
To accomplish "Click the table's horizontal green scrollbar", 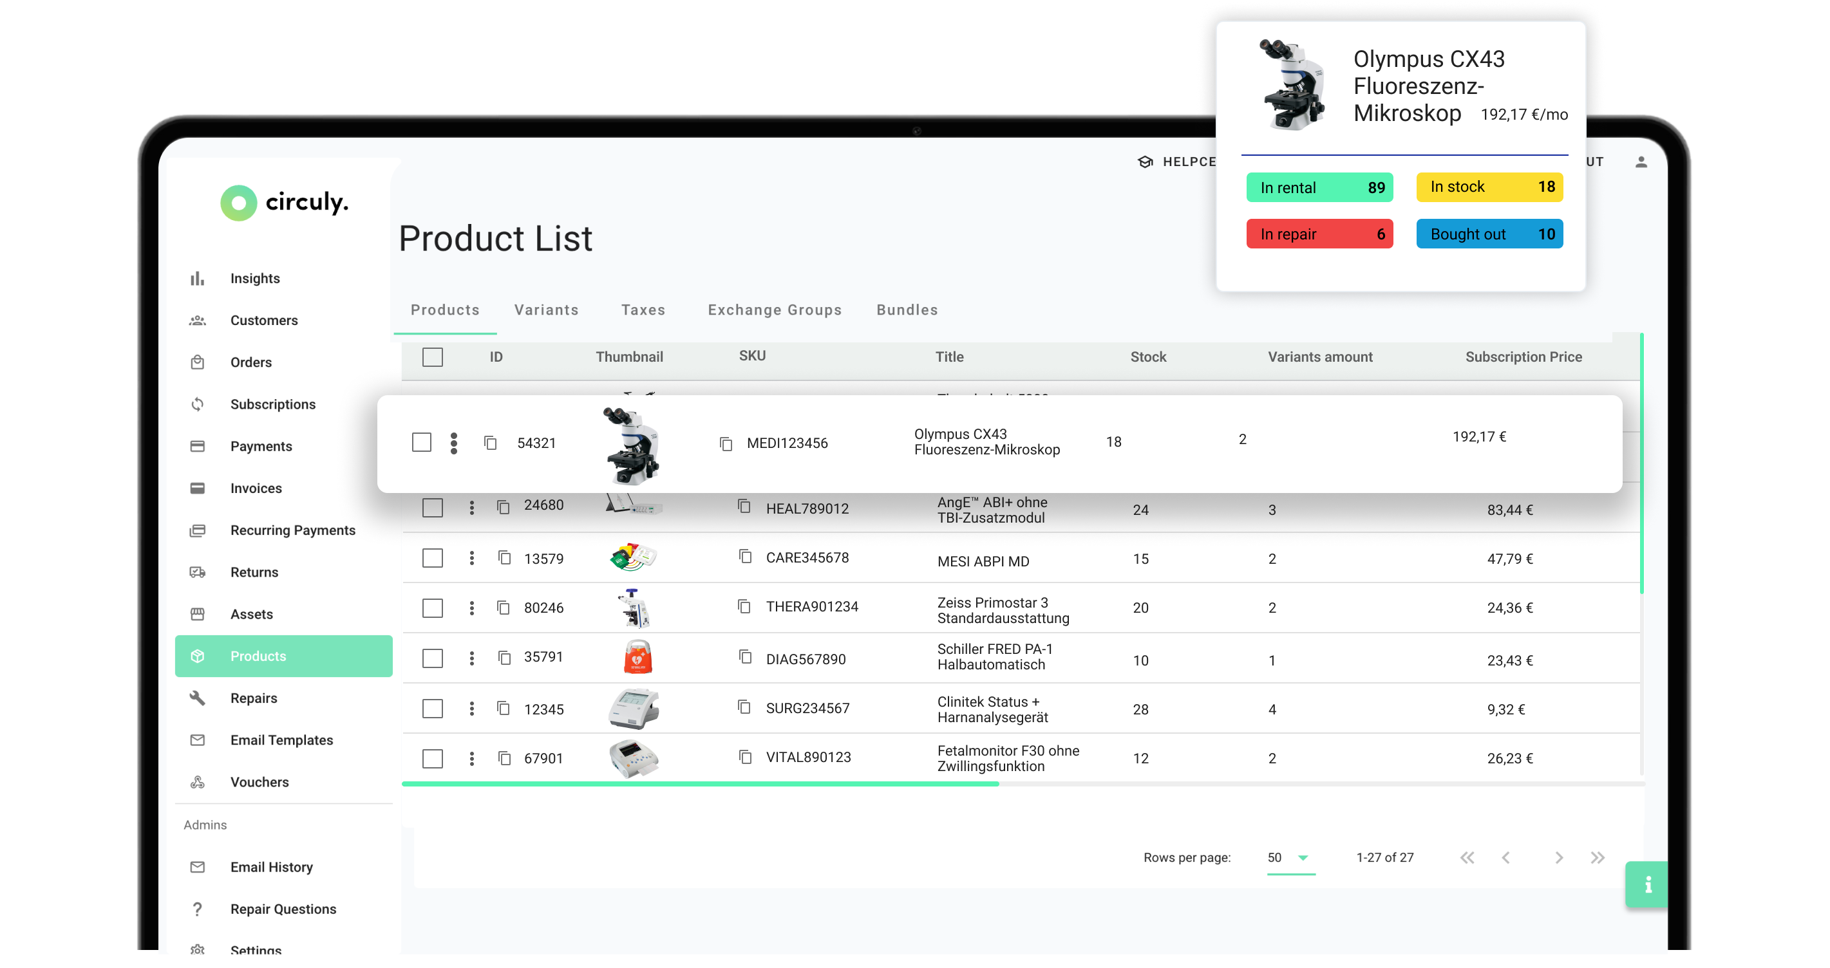I will click(700, 783).
